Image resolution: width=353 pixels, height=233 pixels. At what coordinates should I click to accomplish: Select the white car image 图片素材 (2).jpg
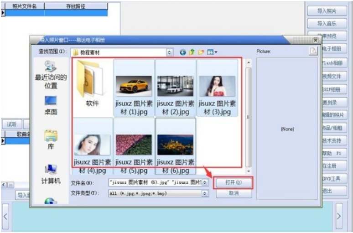176,88
